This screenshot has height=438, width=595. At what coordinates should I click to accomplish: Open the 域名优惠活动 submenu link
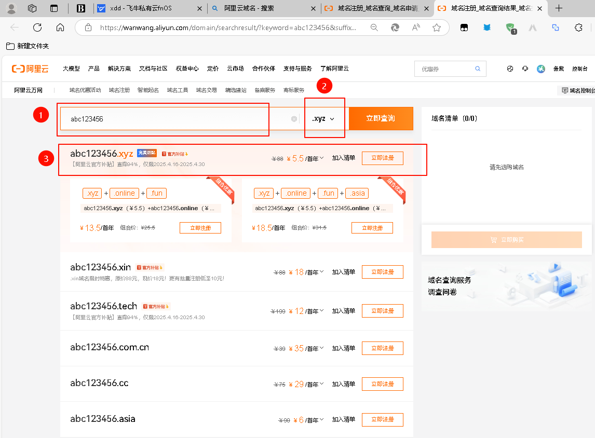[85, 90]
